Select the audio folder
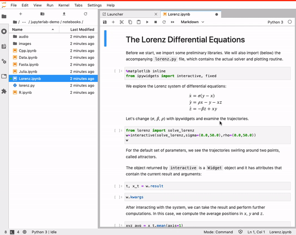Screen dimensions: 296x235 [x=53, y=37]
